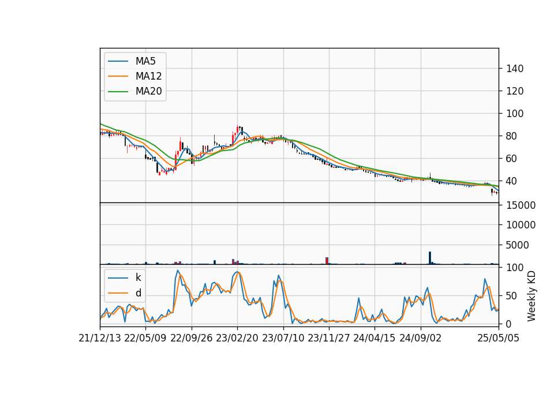Click the 60 price axis label
This screenshot has width=554, height=398.
pos(512,159)
